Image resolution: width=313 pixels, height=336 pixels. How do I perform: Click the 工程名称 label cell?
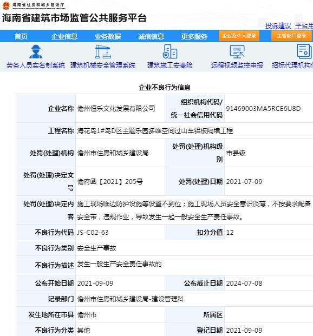point(46,131)
